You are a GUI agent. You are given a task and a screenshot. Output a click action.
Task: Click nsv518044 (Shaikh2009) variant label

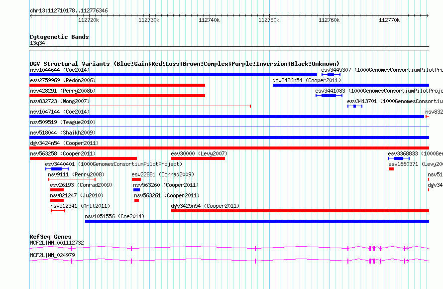coord(63,133)
